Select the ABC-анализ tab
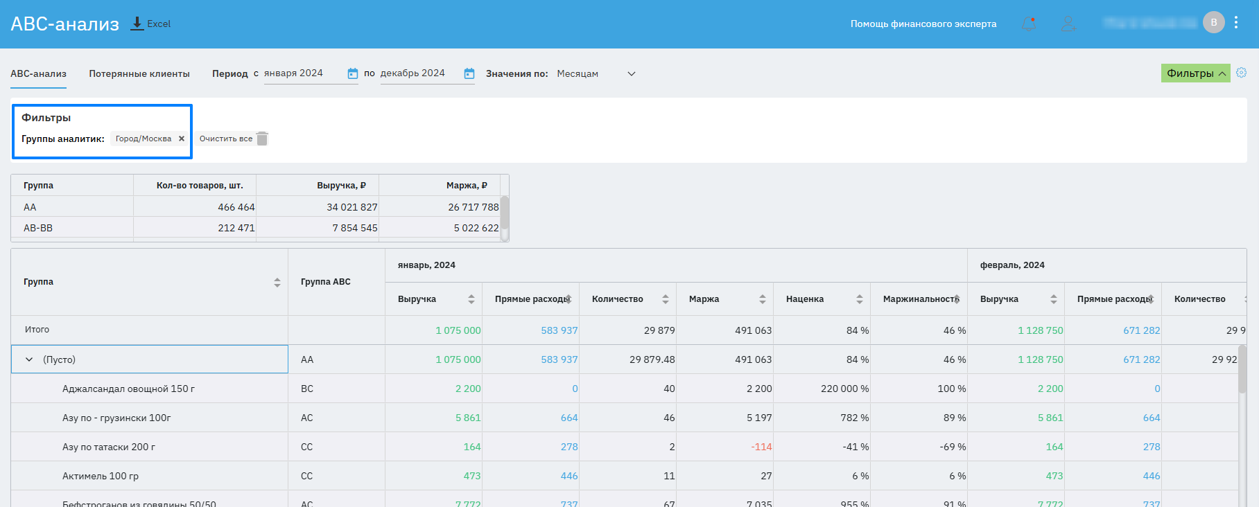This screenshot has height=507, width=1259. pyautogui.click(x=38, y=73)
